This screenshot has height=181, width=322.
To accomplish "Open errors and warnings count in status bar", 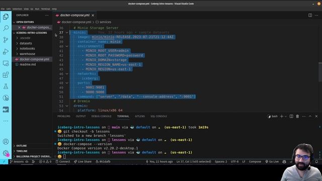I will 45,162.
